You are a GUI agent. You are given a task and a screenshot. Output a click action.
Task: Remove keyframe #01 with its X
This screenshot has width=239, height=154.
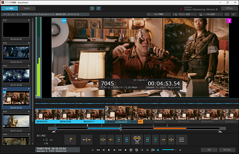tap(29, 20)
